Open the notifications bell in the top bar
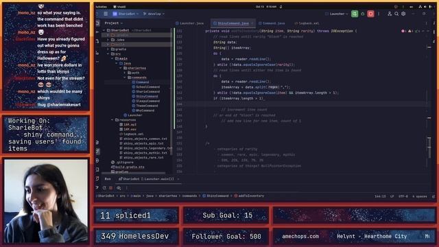 tap(281, 7)
